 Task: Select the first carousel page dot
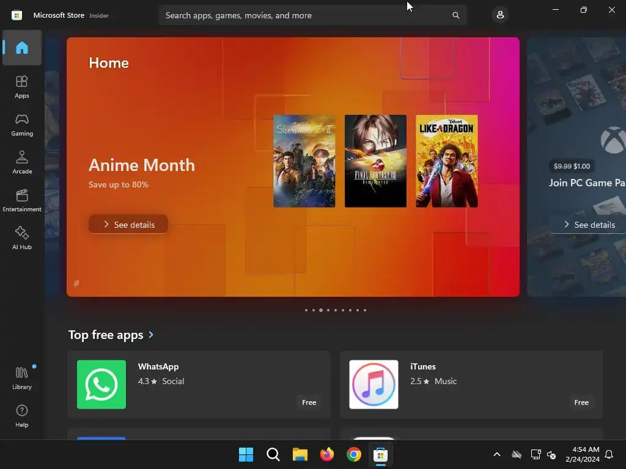[306, 310]
